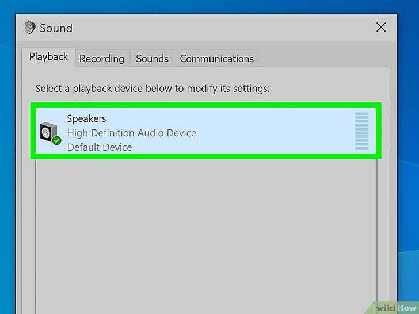Image resolution: width=419 pixels, height=314 pixels.
Task: Click empty space in the device list
Action: (206, 235)
